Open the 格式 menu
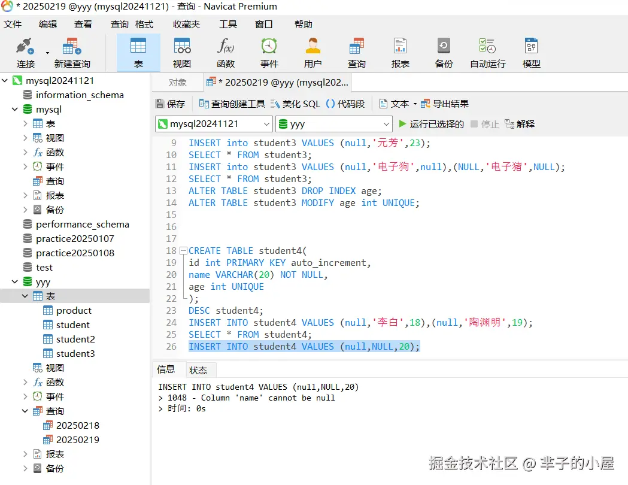The height and width of the screenshot is (485, 628). (144, 25)
